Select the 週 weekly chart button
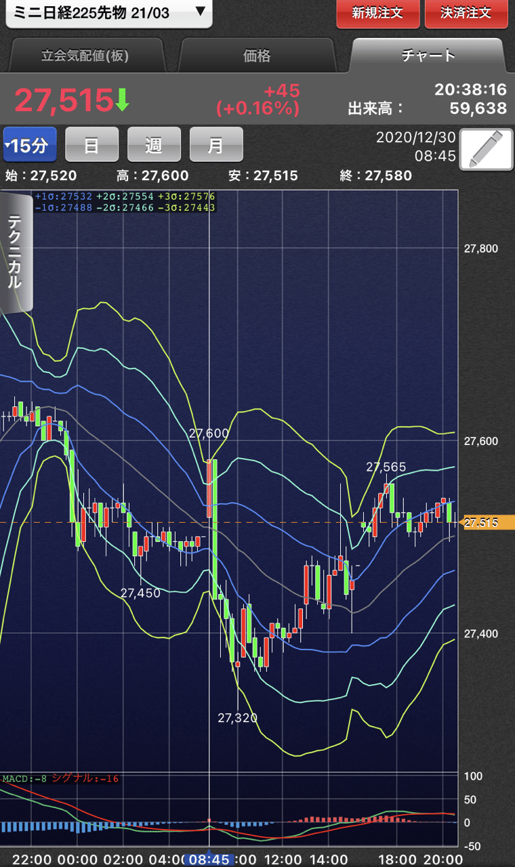 click(154, 145)
